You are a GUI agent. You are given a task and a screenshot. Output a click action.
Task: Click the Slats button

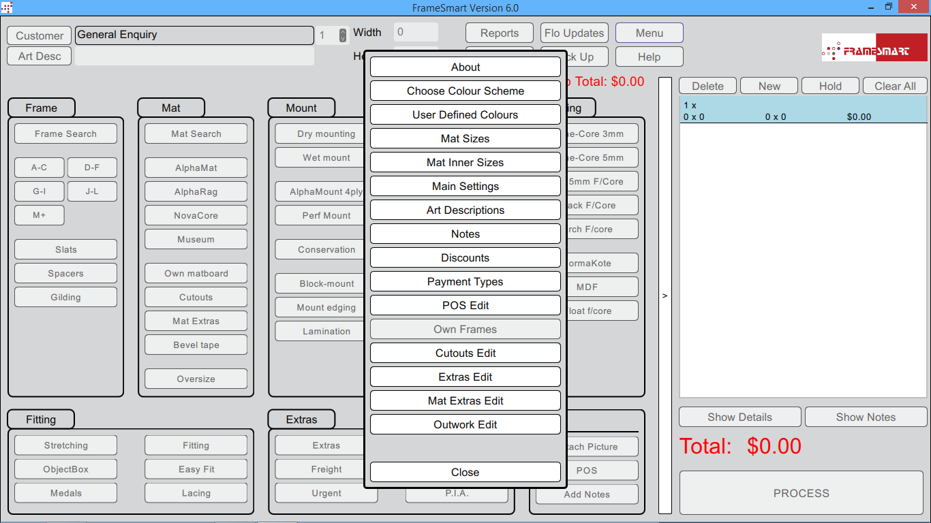click(x=65, y=249)
